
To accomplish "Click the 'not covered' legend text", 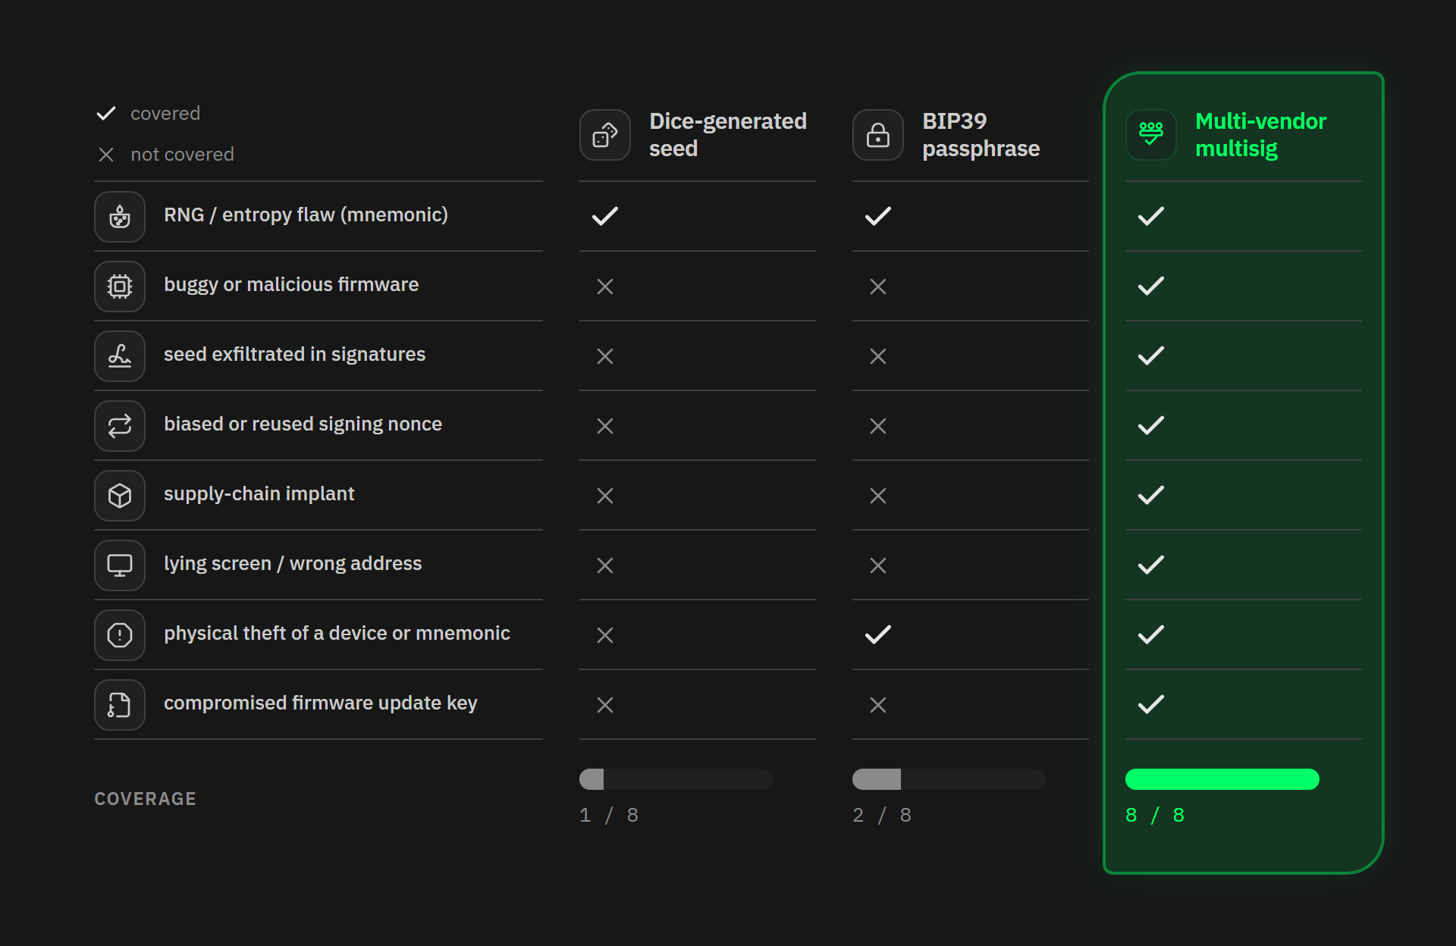I will 182,155.
